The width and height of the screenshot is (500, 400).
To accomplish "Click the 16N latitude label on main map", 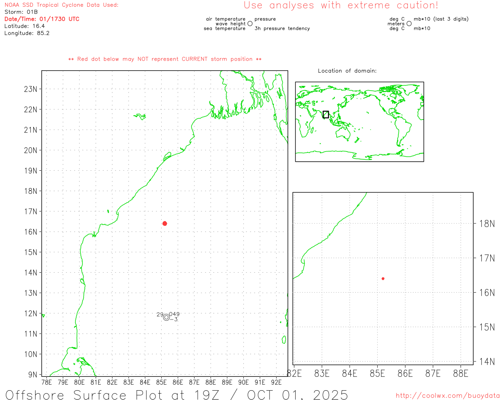I will pyautogui.click(x=30, y=232).
